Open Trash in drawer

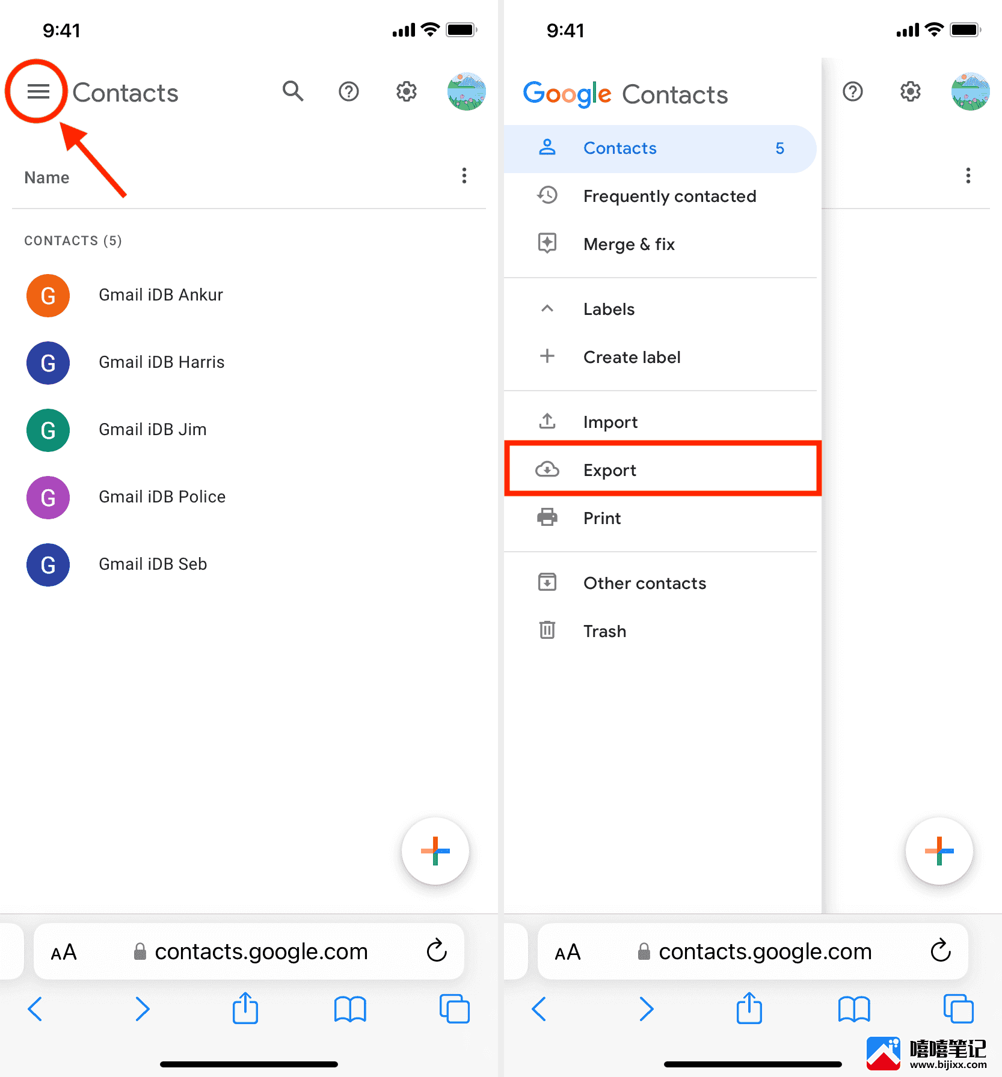coord(660,632)
